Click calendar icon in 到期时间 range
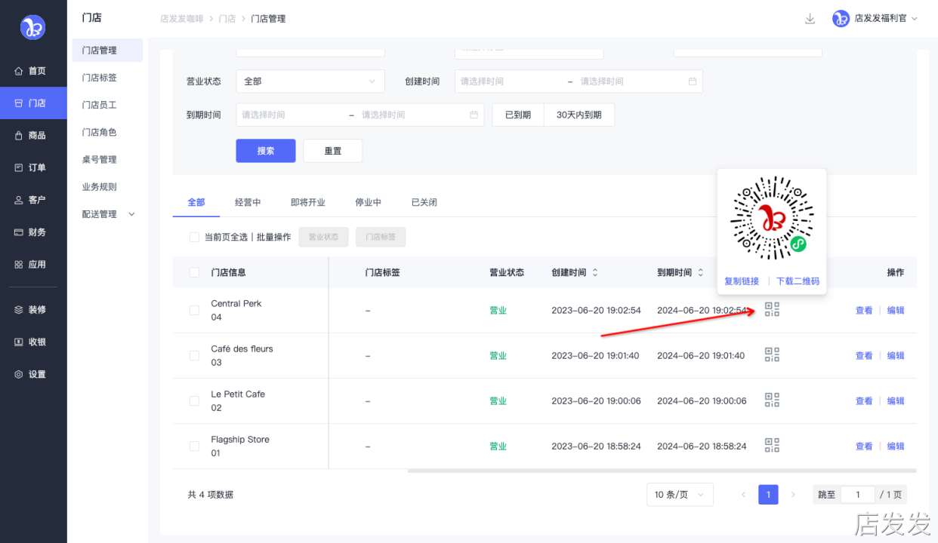 pyautogui.click(x=474, y=115)
